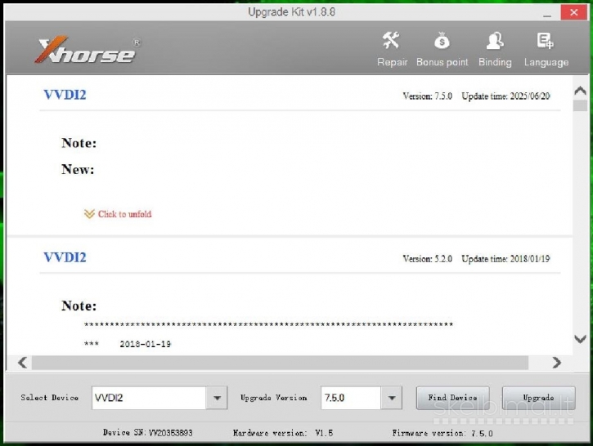Click the Hardware version V1.5 status text
This screenshot has height=446, width=593.
(283, 433)
